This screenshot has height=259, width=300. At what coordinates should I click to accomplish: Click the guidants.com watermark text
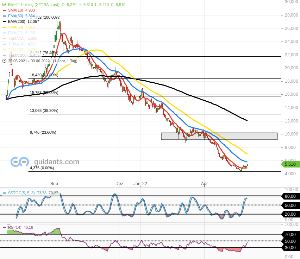[56, 162]
